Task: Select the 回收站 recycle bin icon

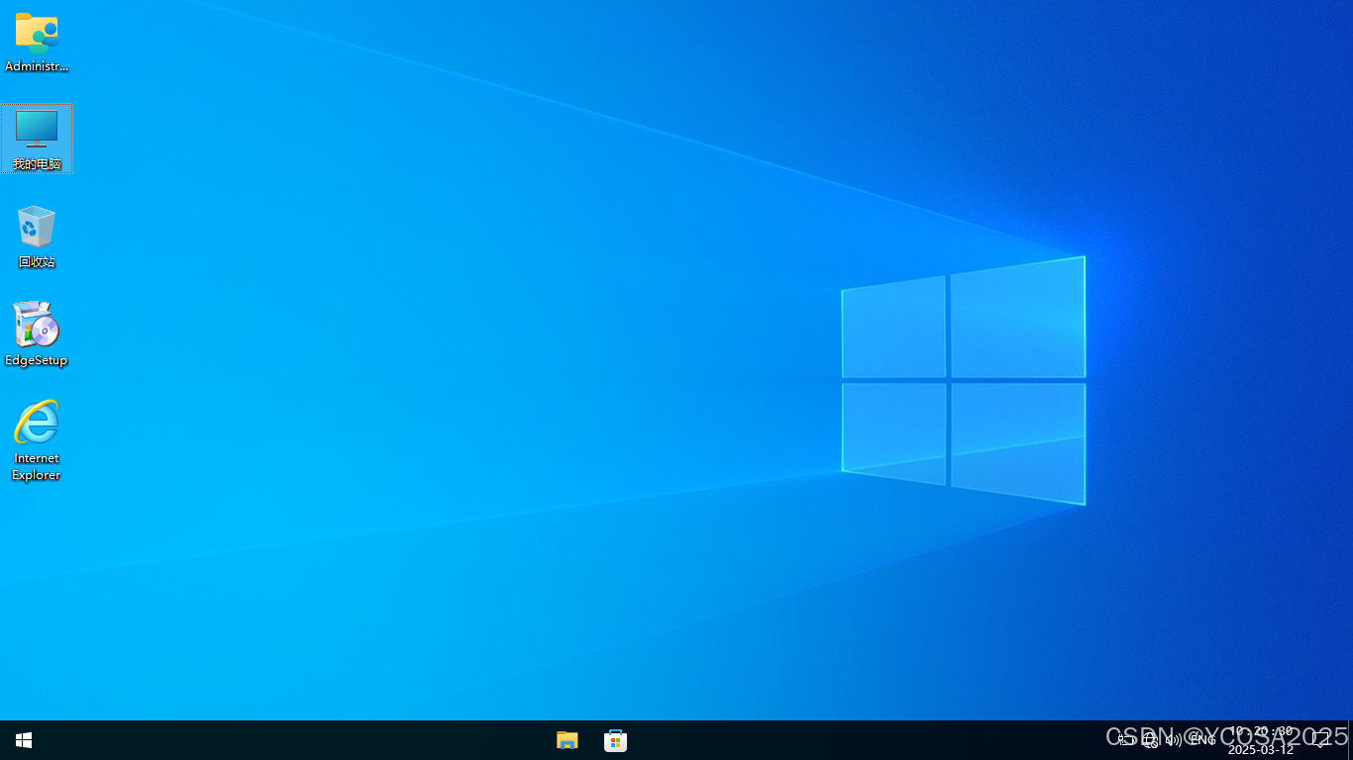Action: (37, 237)
